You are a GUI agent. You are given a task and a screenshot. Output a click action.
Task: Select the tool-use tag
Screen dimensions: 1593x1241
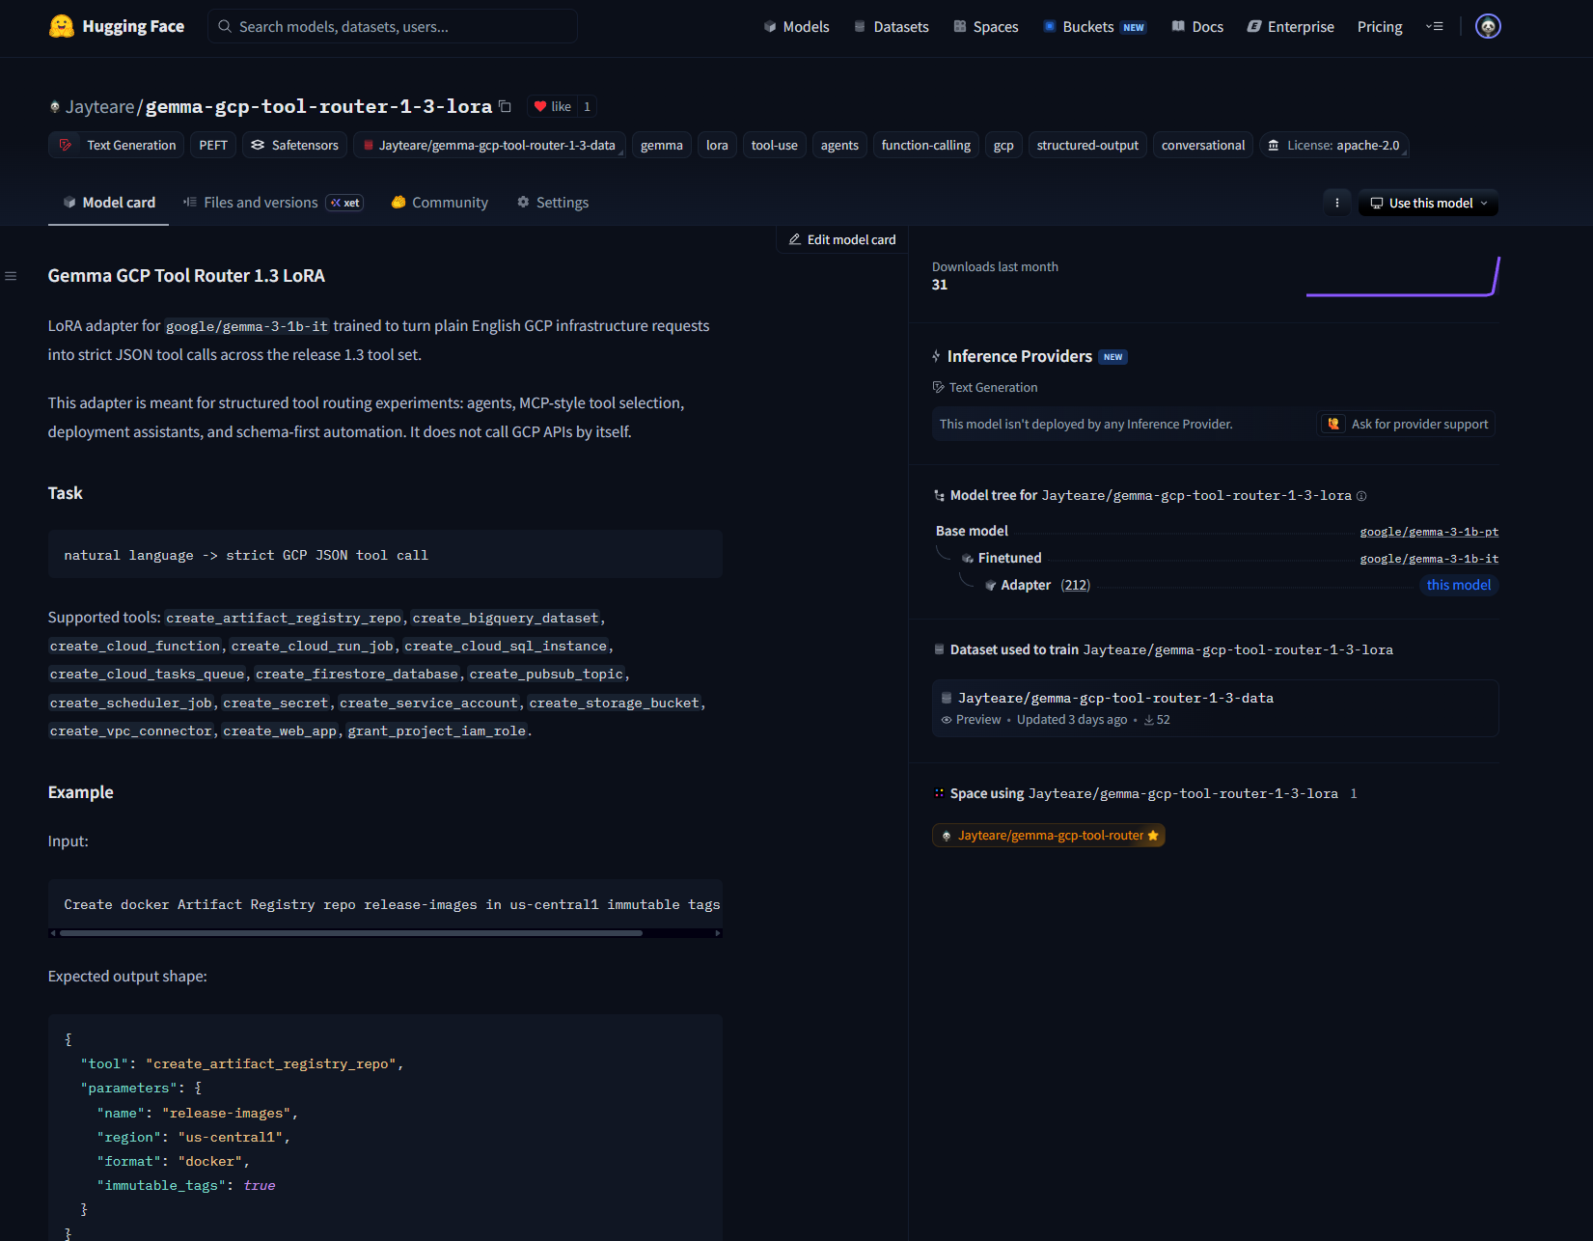point(775,145)
